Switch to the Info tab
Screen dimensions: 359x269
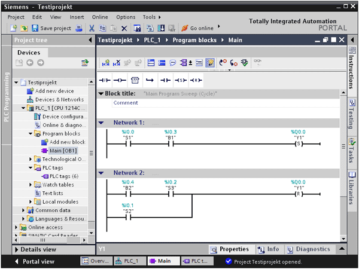(x=269, y=249)
